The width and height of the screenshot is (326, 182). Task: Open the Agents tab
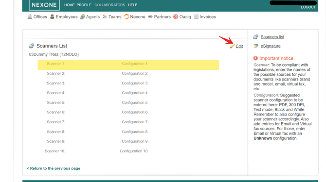93,17
